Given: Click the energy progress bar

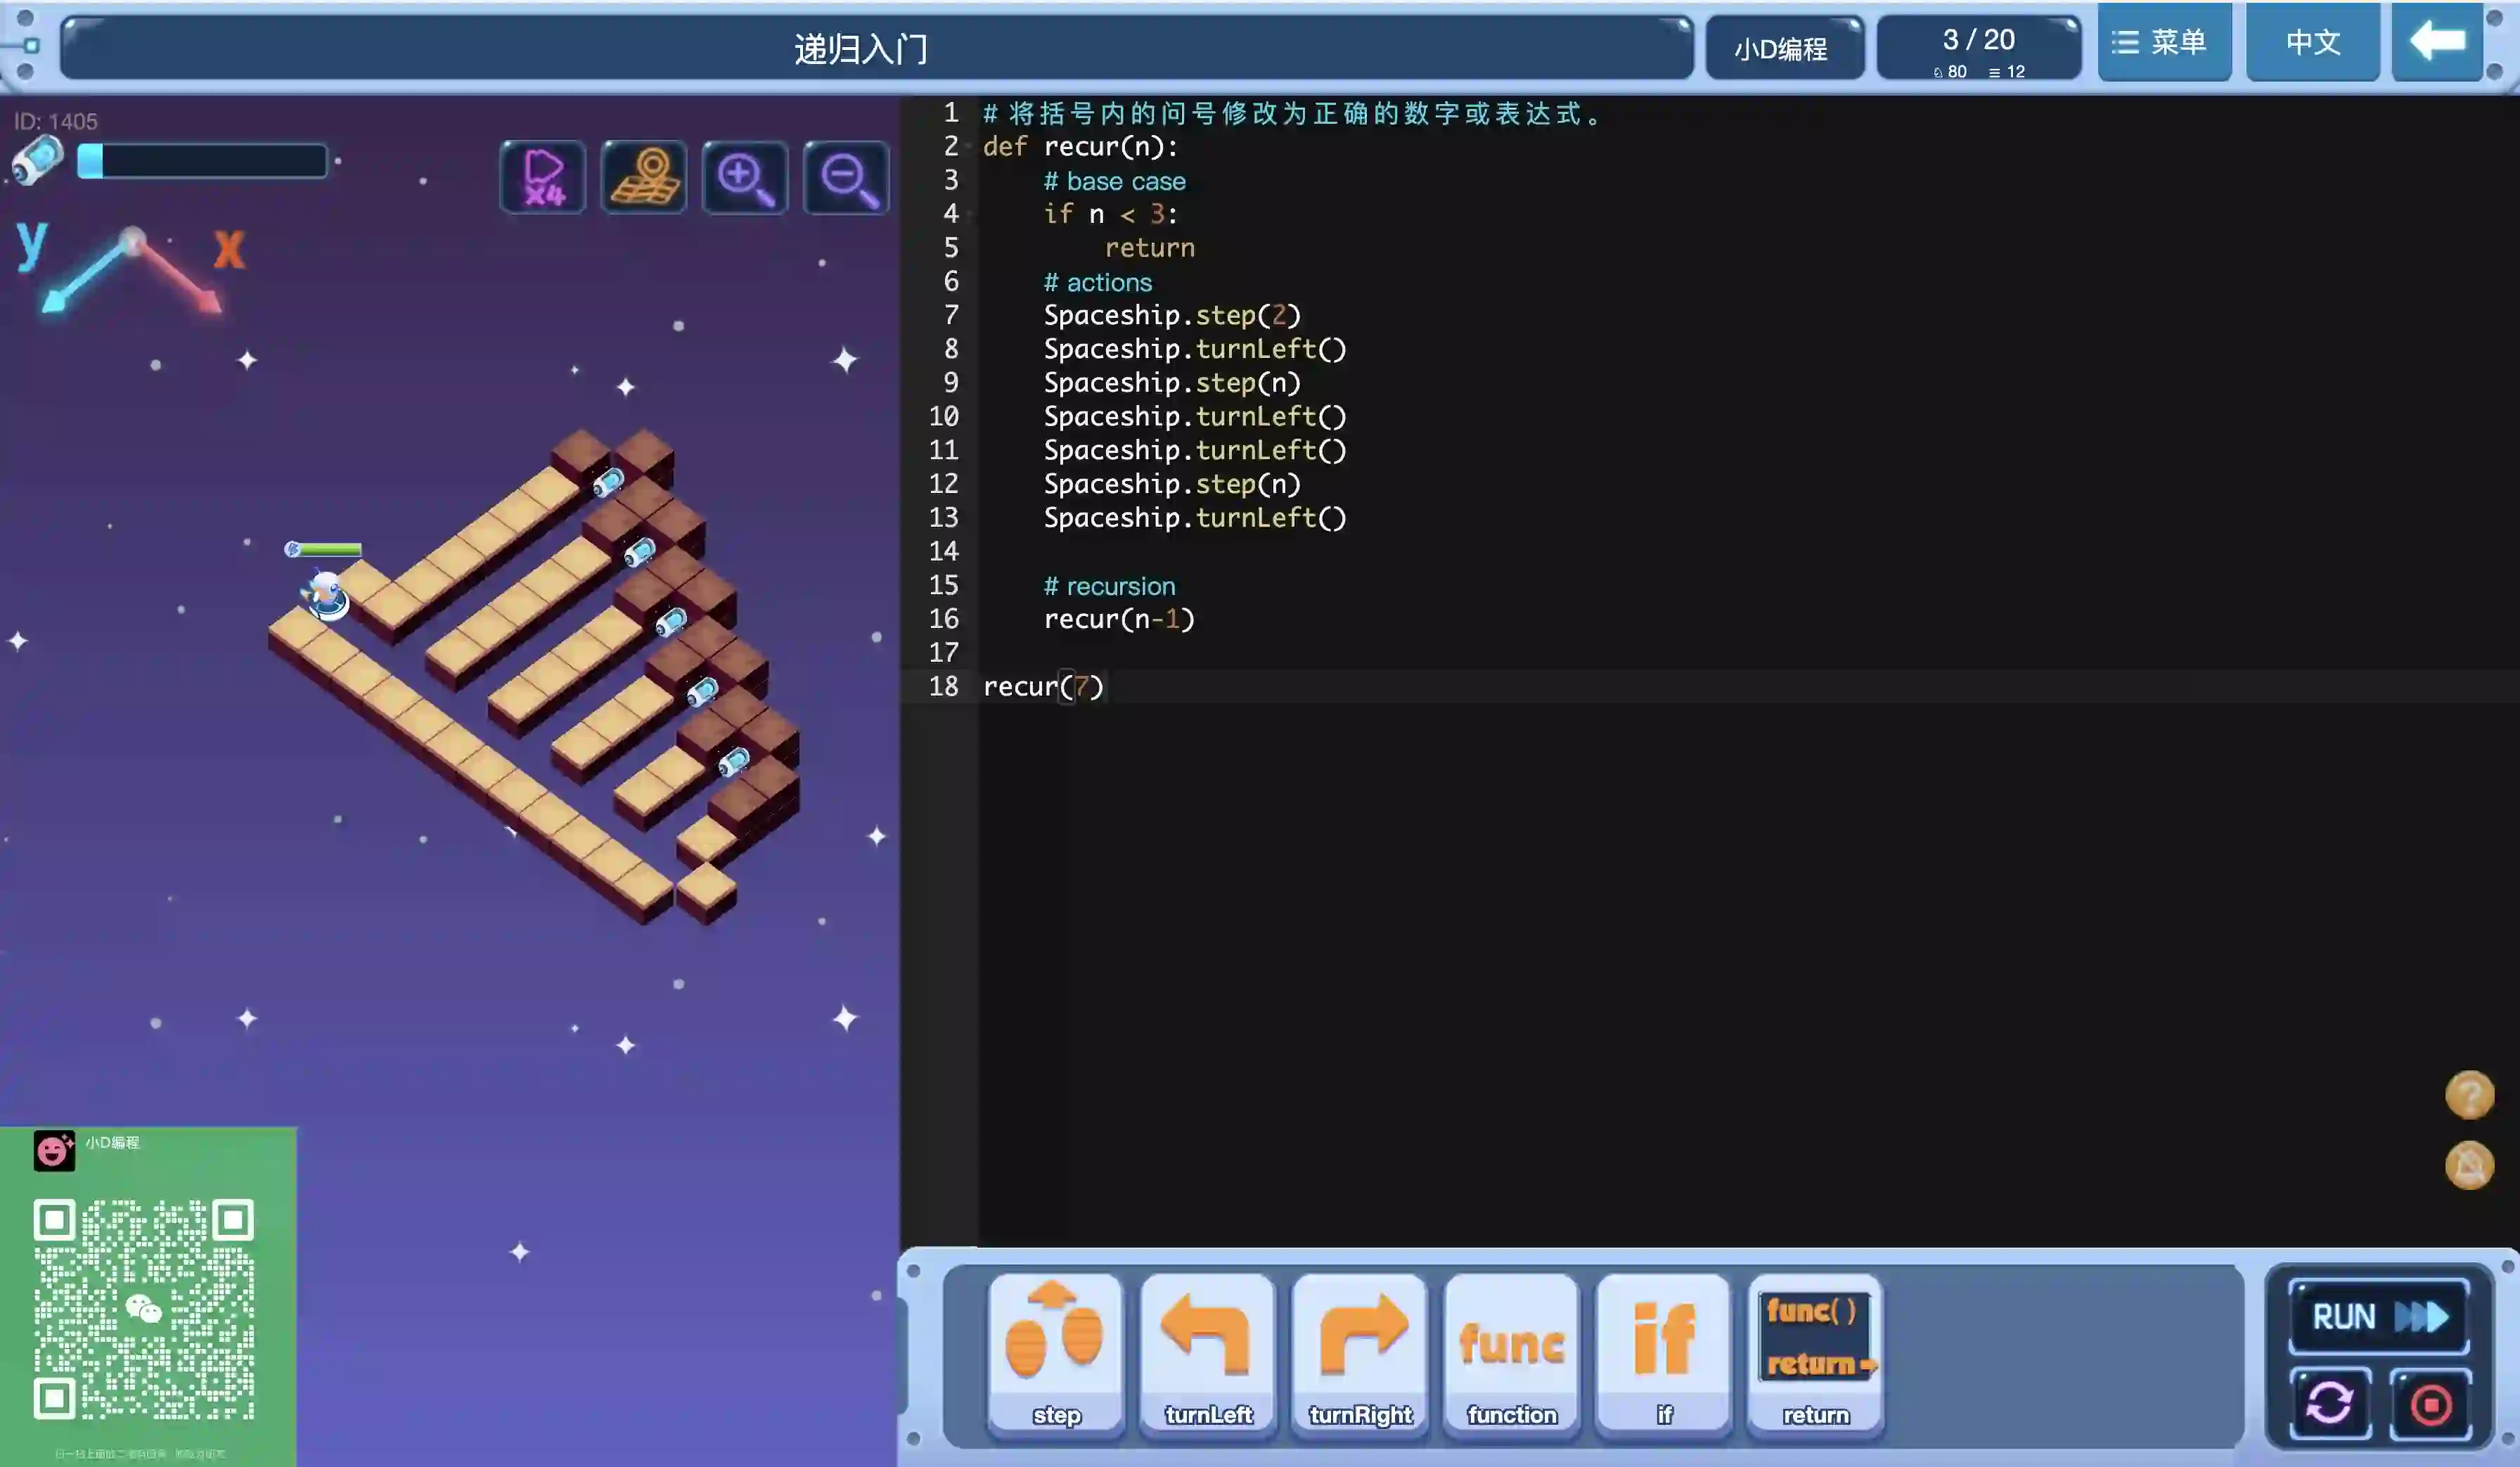Looking at the screenshot, I should coord(202,161).
